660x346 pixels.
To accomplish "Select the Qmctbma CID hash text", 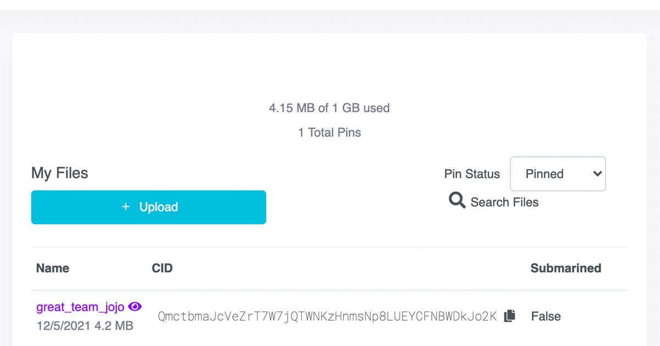I will (x=327, y=316).
